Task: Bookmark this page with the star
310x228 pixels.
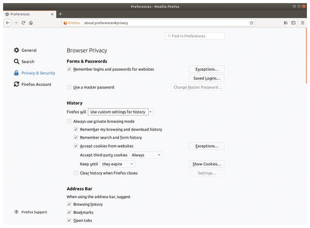Action: pyautogui.click(x=252, y=23)
